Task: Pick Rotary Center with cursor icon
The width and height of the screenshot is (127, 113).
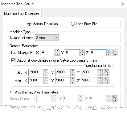Action: 114,98
